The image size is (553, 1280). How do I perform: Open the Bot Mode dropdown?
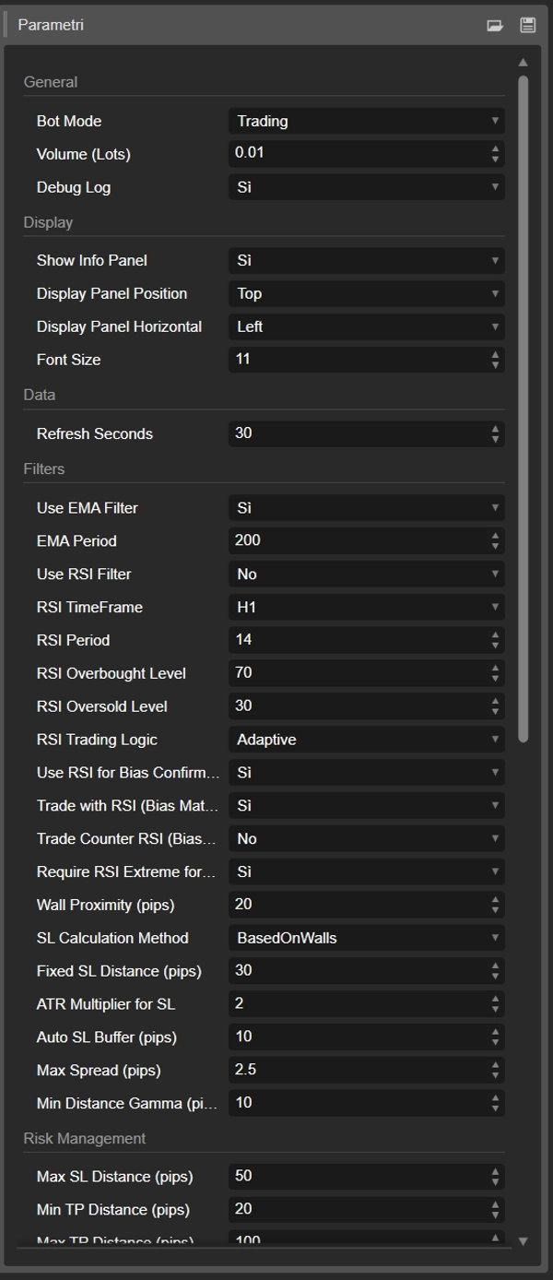[366, 121]
